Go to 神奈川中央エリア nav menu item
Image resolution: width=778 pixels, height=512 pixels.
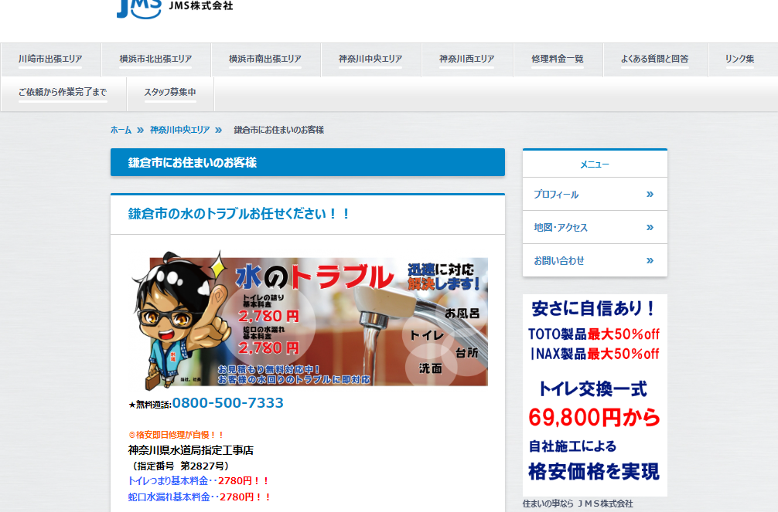coord(370,59)
